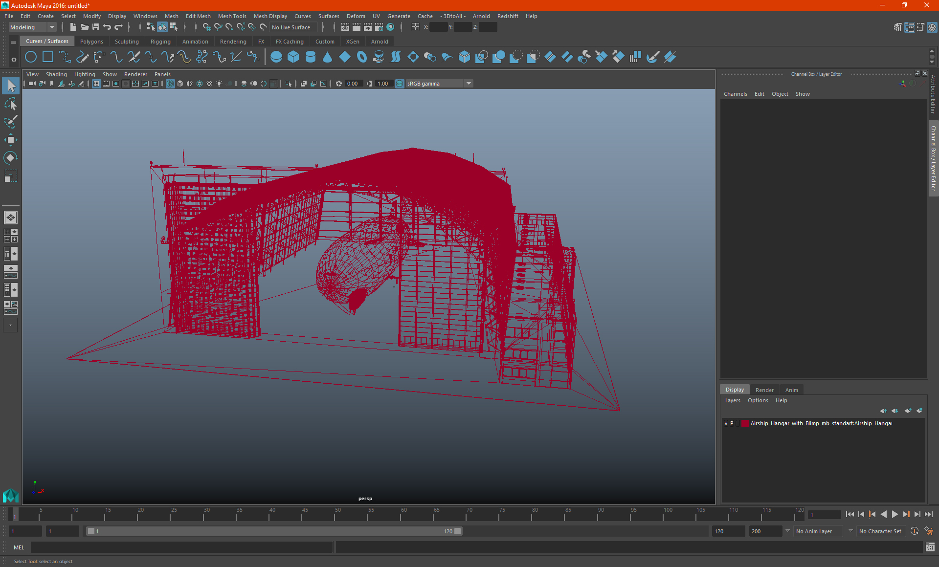The height and width of the screenshot is (567, 939).
Task: Choose the Move tool in toolbox
Action: [x=10, y=140]
